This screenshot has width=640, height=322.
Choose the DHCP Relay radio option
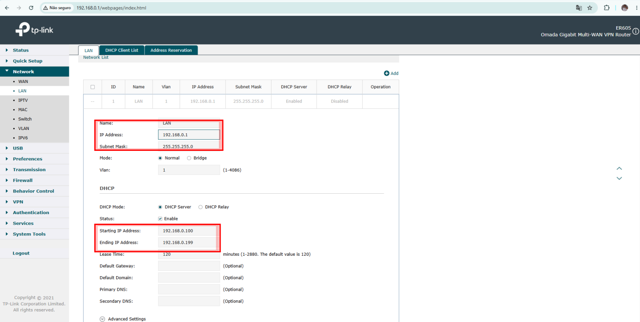tap(201, 207)
